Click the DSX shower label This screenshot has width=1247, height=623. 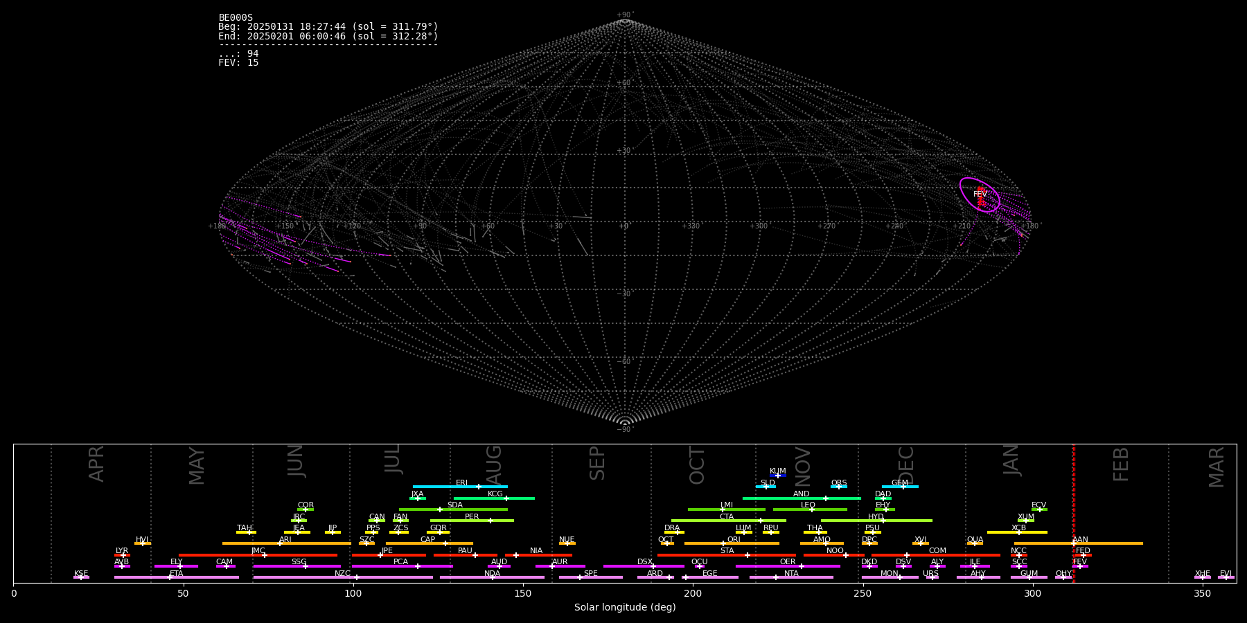tap(645, 562)
